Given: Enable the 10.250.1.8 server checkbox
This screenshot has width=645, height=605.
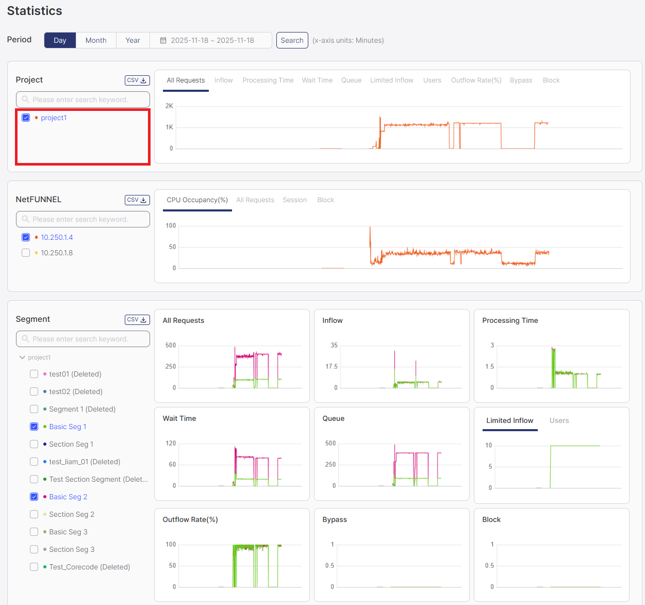Looking at the screenshot, I should pos(26,253).
